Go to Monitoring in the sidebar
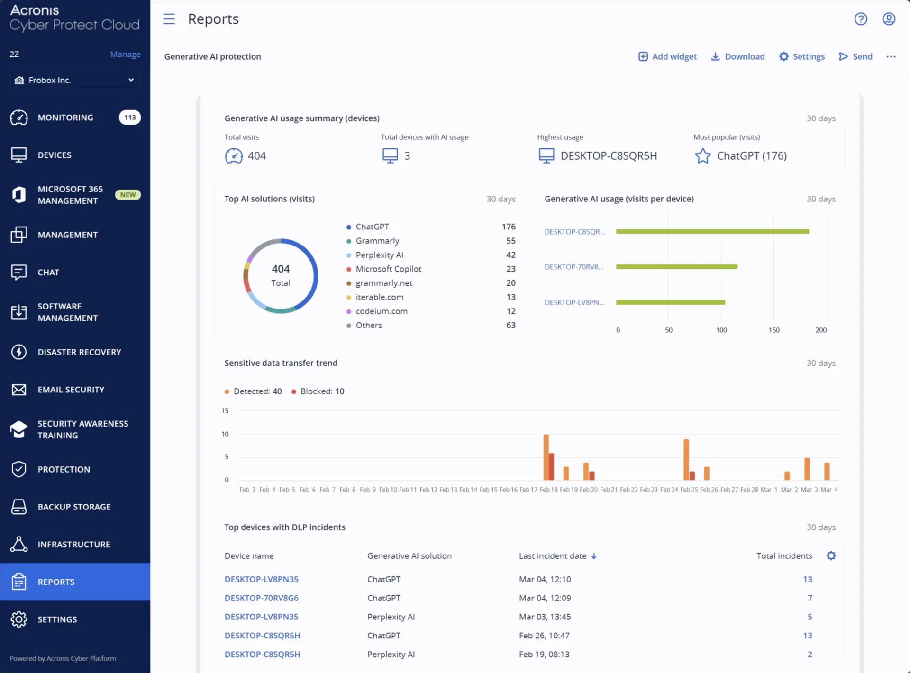This screenshot has width=910, height=673. (75, 118)
